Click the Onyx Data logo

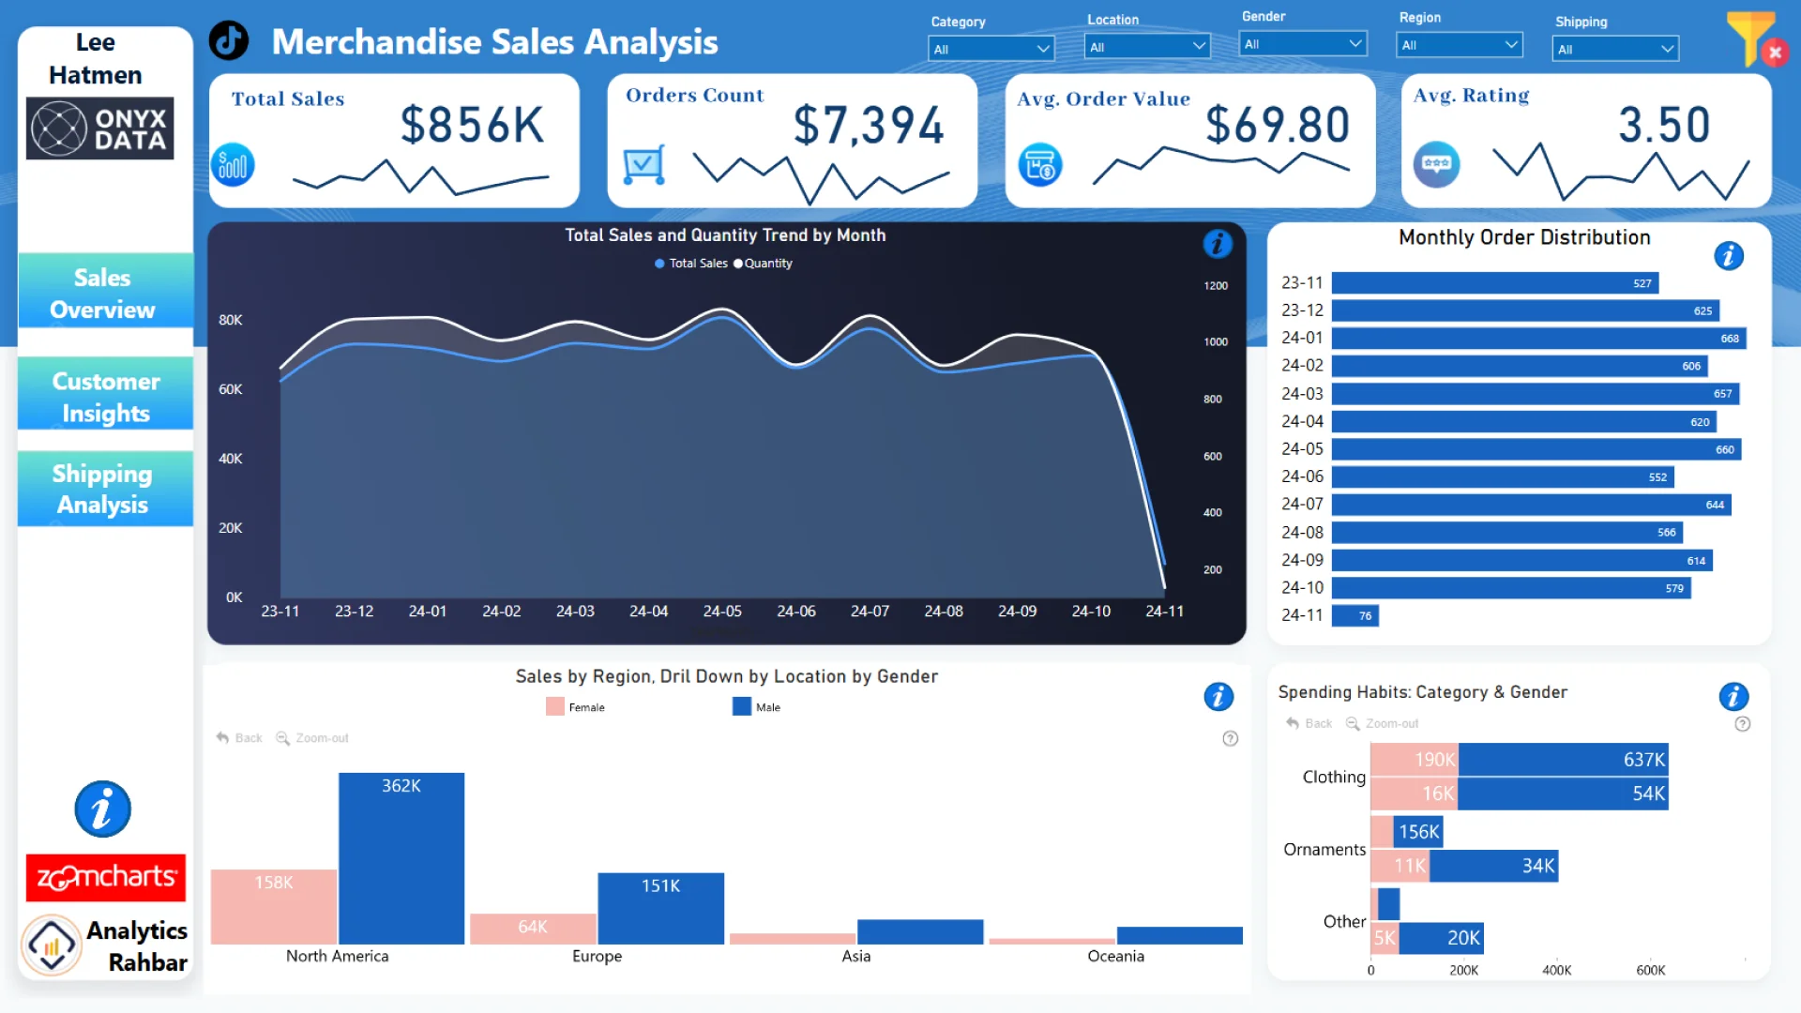coord(100,129)
